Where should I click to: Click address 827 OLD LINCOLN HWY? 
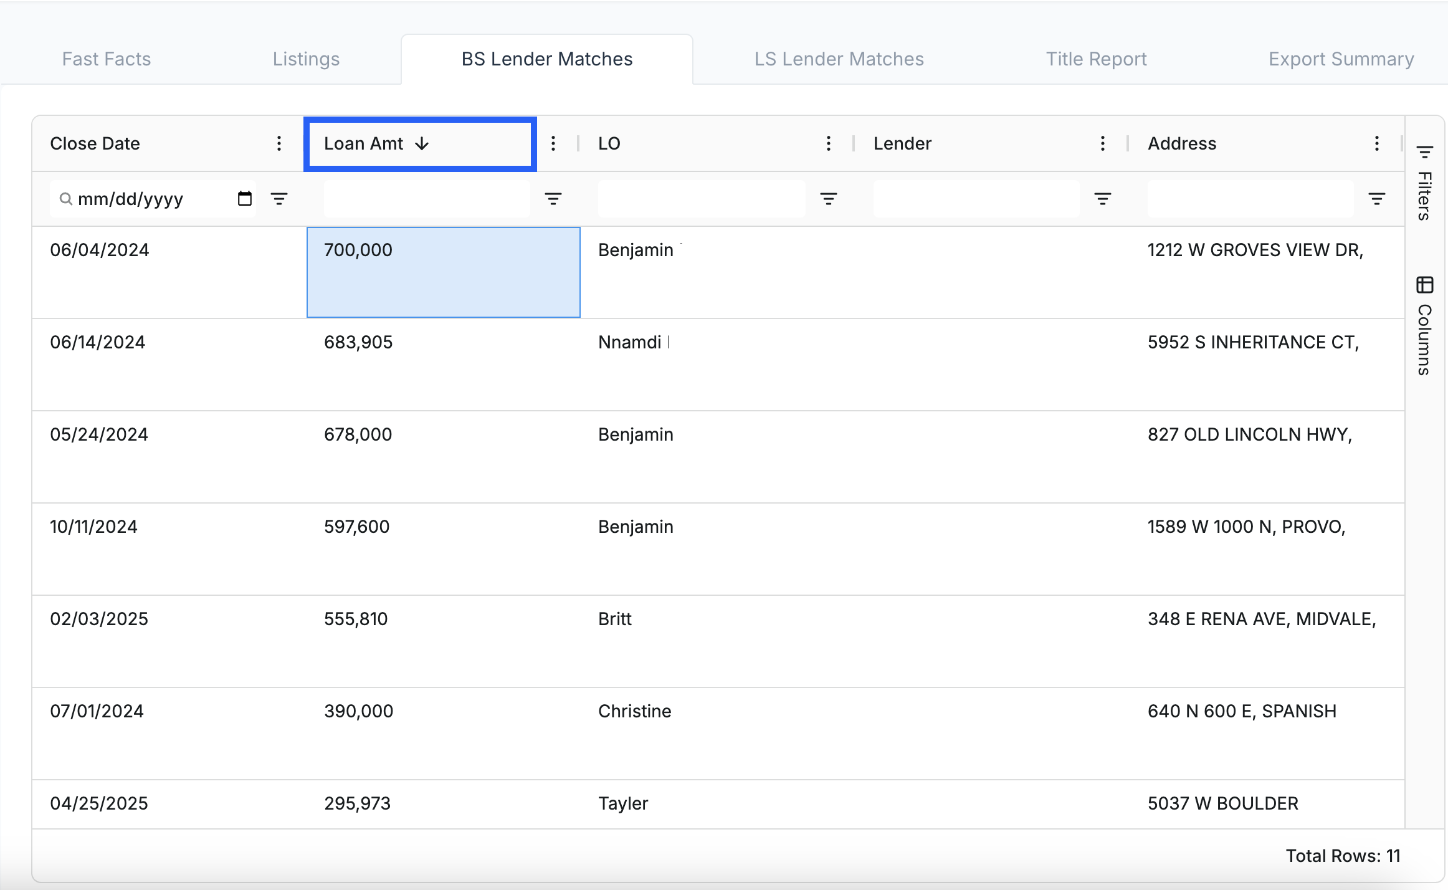coord(1250,434)
